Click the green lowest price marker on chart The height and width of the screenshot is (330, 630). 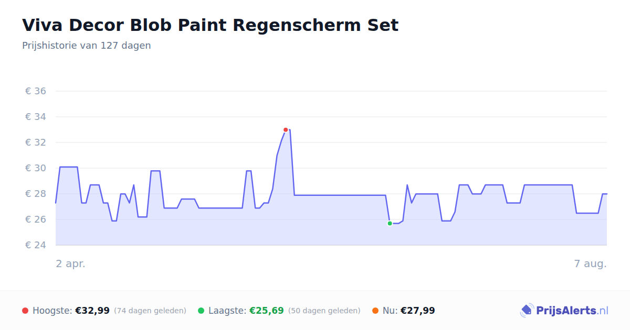[390, 224]
